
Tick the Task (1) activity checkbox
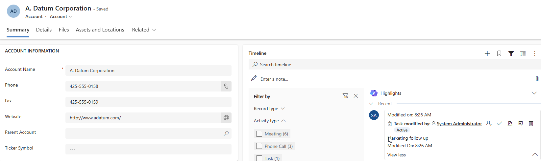259,158
